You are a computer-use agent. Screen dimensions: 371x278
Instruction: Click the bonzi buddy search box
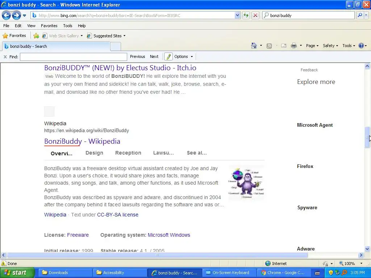tap(309, 16)
